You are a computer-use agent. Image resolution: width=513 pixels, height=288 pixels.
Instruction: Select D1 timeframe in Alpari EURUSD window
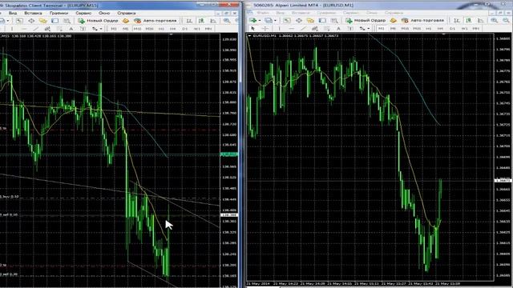tap(452, 29)
